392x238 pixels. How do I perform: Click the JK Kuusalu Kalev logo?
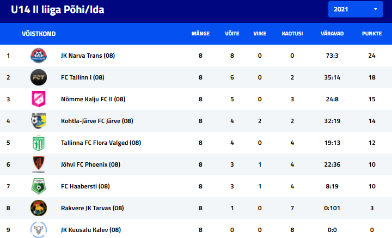[39, 229]
